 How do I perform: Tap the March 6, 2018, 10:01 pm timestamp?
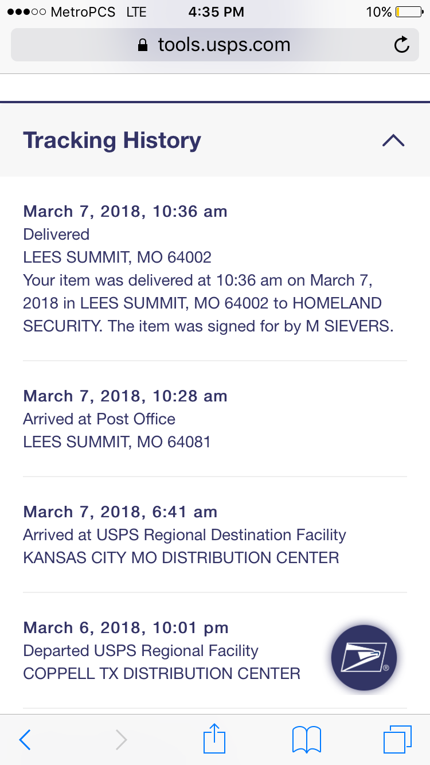tap(126, 627)
